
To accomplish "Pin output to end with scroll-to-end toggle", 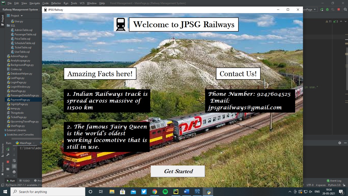I will [x=14, y=166].
